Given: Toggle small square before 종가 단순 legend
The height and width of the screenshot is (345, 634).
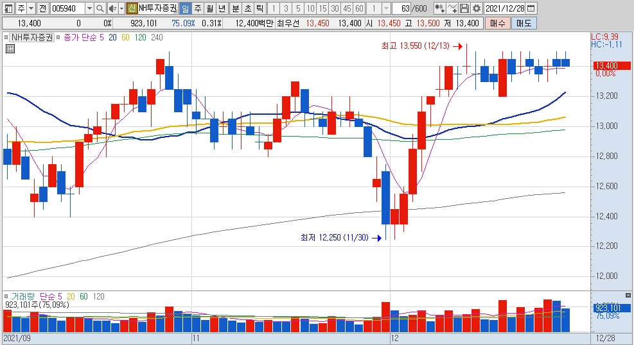Looking at the screenshot, I should 58,38.
